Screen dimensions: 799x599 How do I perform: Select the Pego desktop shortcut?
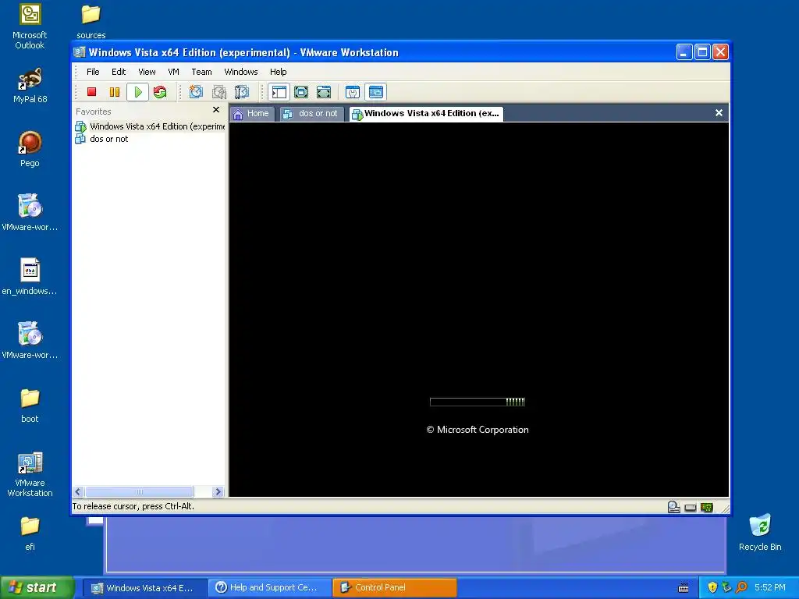point(30,149)
